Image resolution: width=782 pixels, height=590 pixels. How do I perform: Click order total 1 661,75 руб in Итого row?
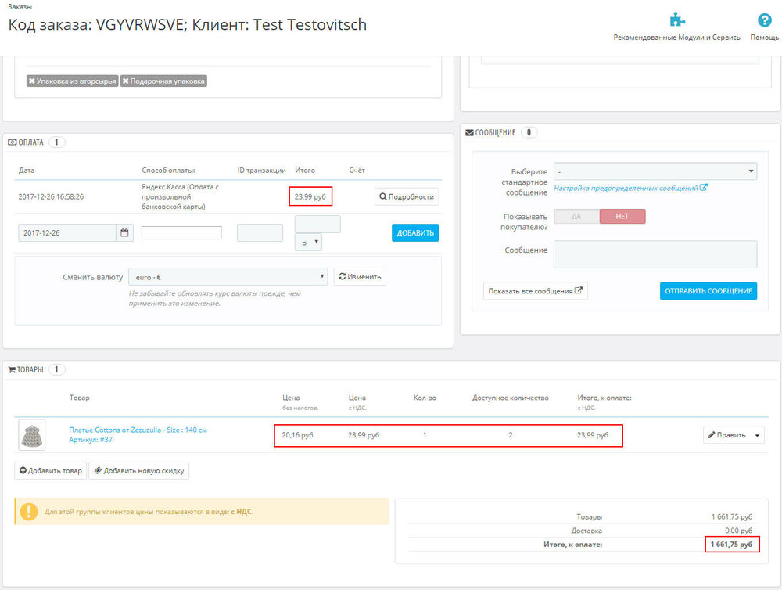(x=732, y=544)
